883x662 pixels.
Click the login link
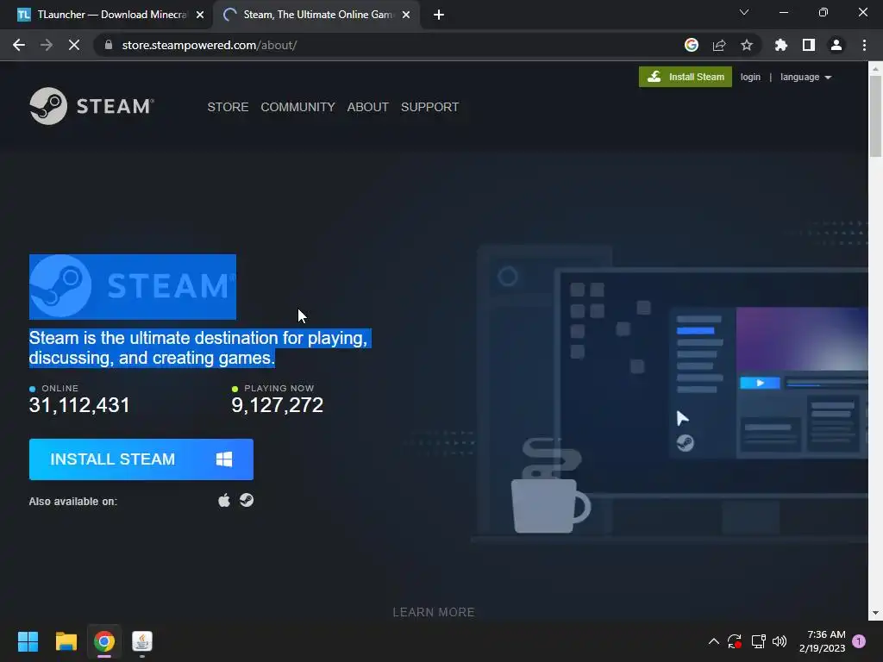click(750, 77)
